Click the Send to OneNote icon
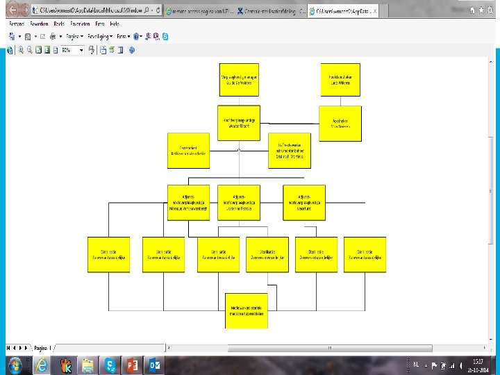 click(x=148, y=36)
